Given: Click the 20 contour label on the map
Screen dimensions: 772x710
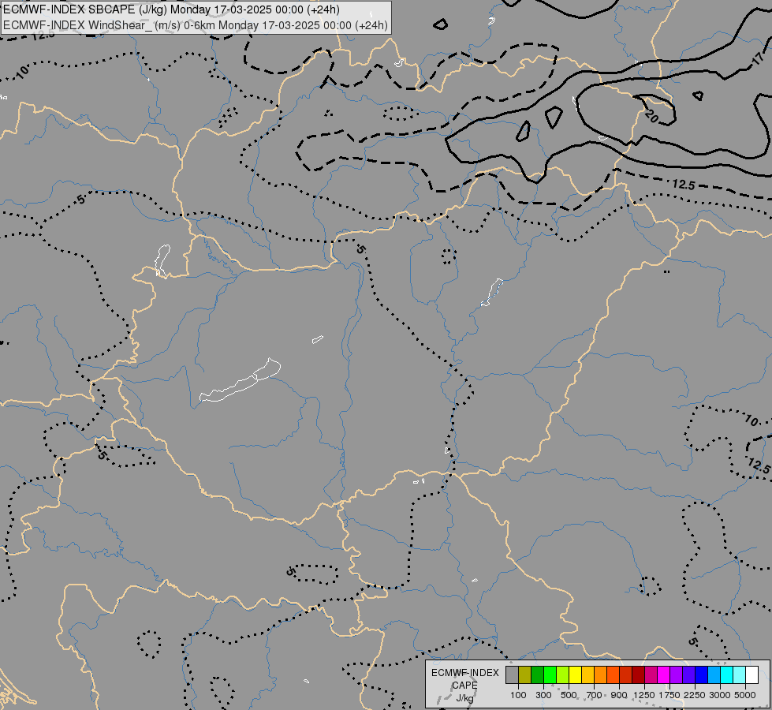Looking at the screenshot, I should pos(651,116).
